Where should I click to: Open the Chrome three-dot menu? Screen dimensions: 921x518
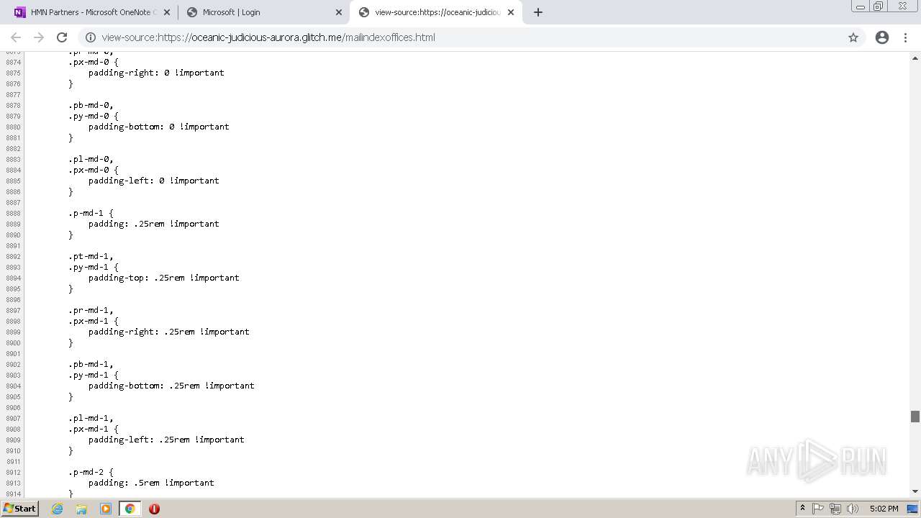(x=906, y=37)
